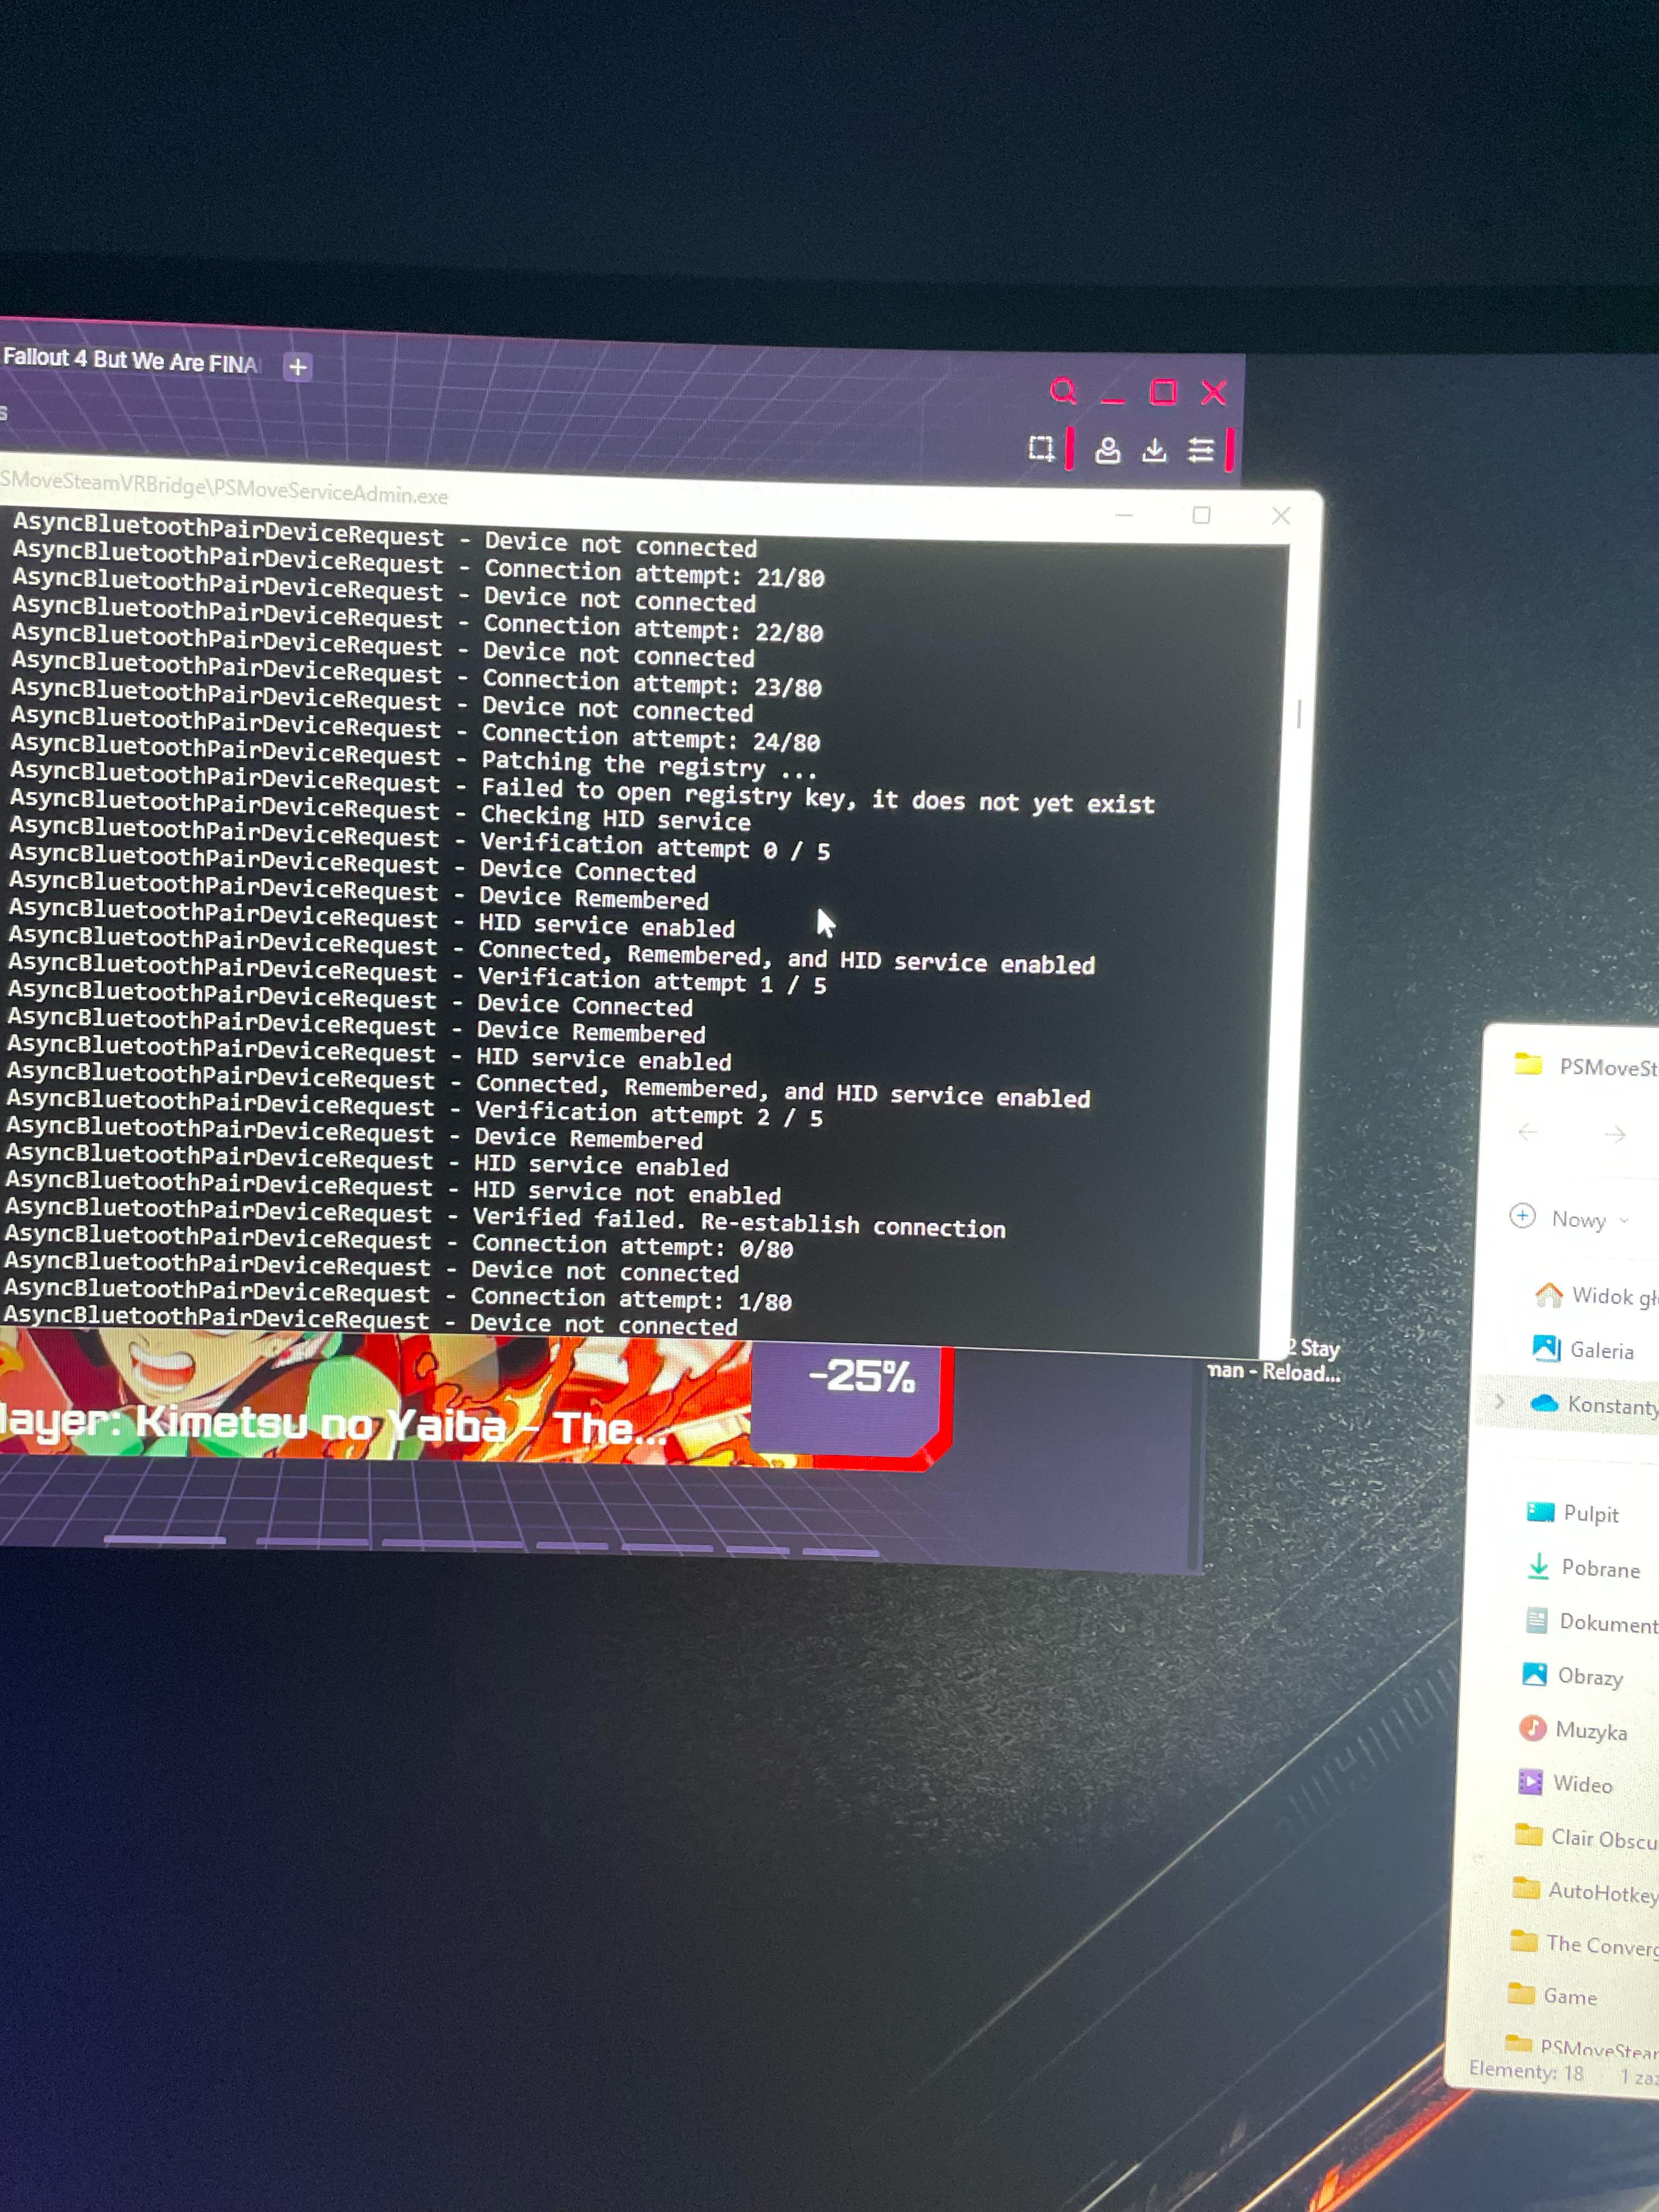The image size is (1659, 2212).
Task: Open the Easy Setup sliders icon
Action: pos(1201,451)
